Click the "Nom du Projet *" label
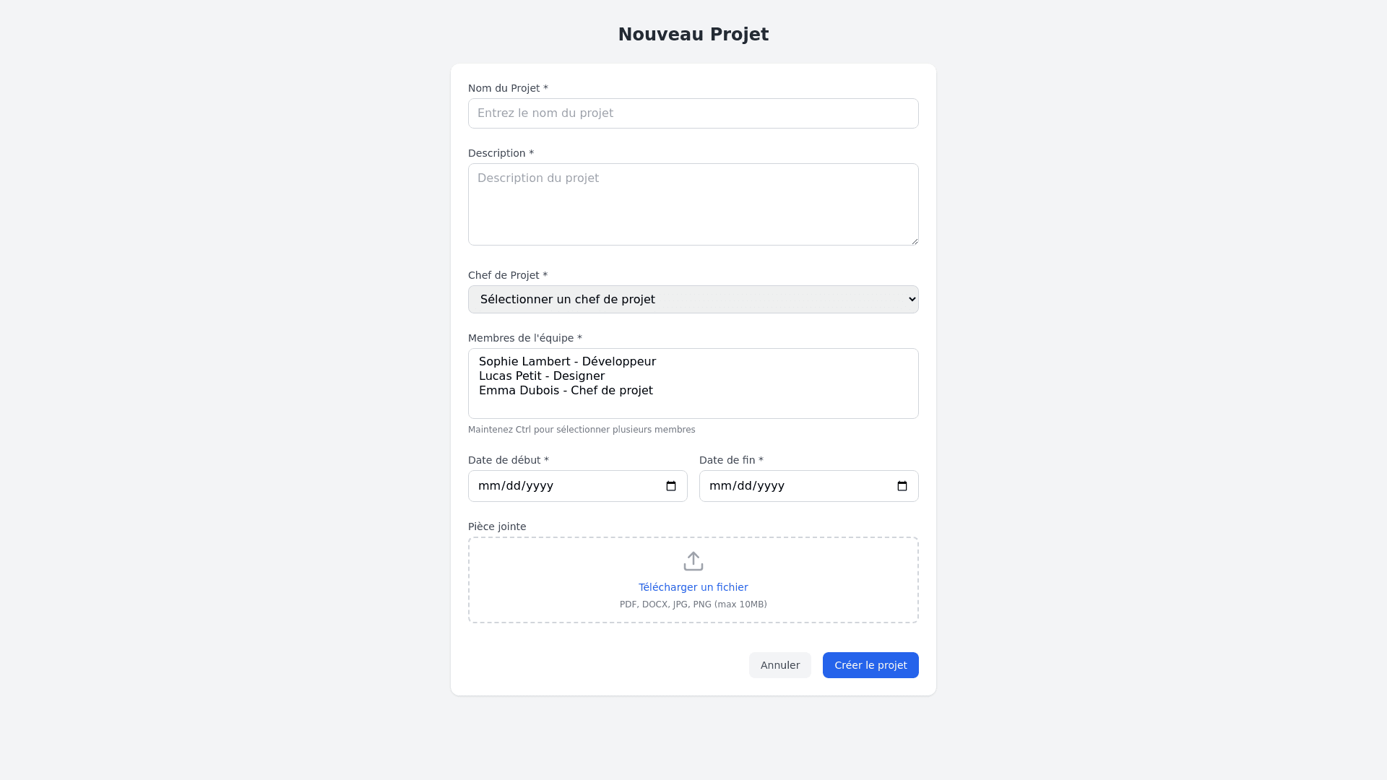 (508, 88)
